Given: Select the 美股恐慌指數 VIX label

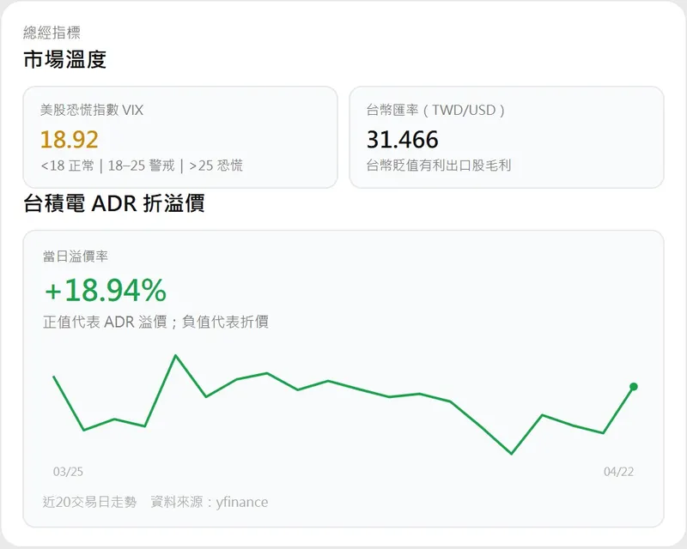Looking at the screenshot, I should [x=92, y=110].
